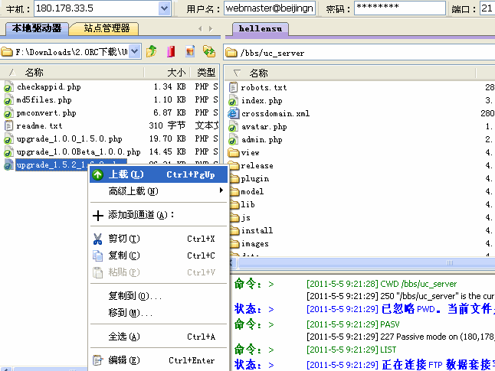Click the index.php remote file icon
The height and width of the screenshot is (371, 495).
point(233,100)
